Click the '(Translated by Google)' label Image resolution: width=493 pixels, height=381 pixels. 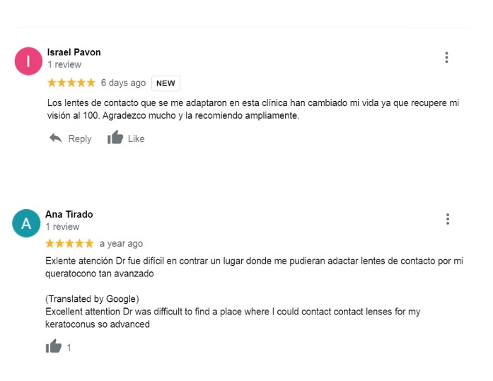(92, 299)
